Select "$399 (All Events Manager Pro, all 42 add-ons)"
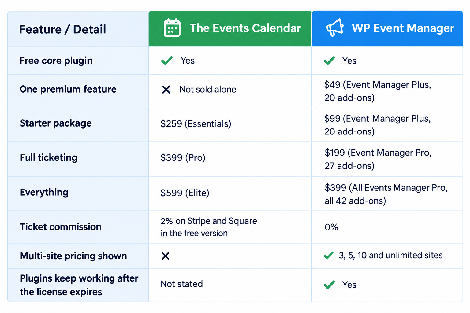Viewport: 470px width, 313px height. click(386, 194)
